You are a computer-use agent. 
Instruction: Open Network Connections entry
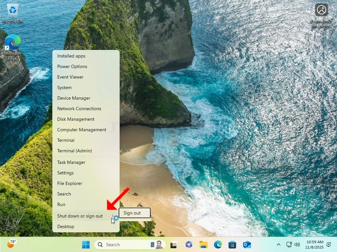pos(86,109)
